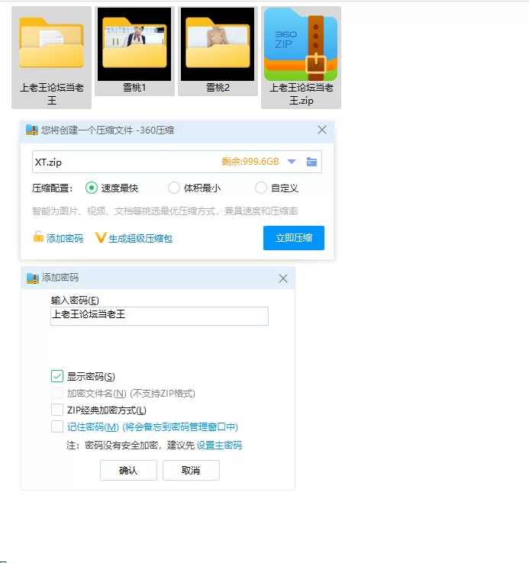529x563 pixels.
Task: Click the browse folder icon beside XT.zip
Action: (311, 162)
